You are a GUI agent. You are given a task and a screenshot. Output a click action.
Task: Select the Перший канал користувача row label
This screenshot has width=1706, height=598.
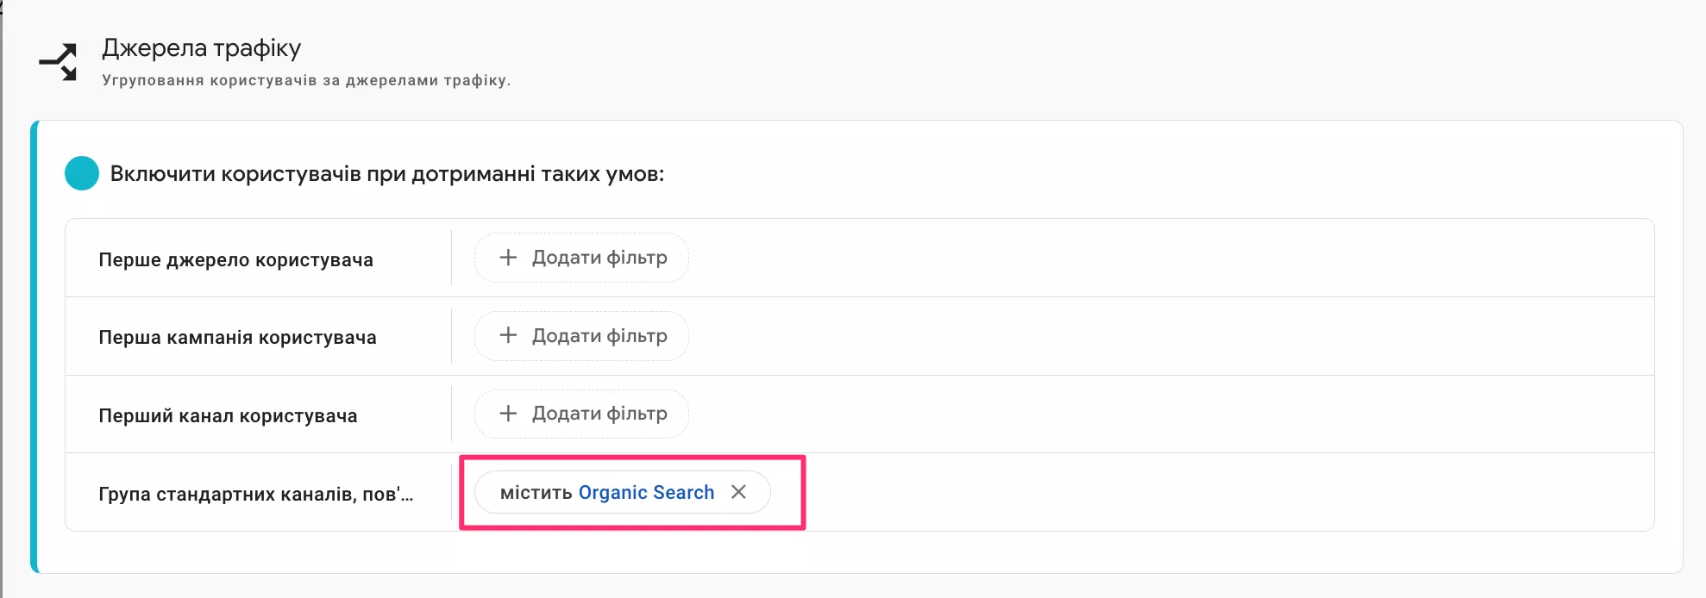click(228, 415)
